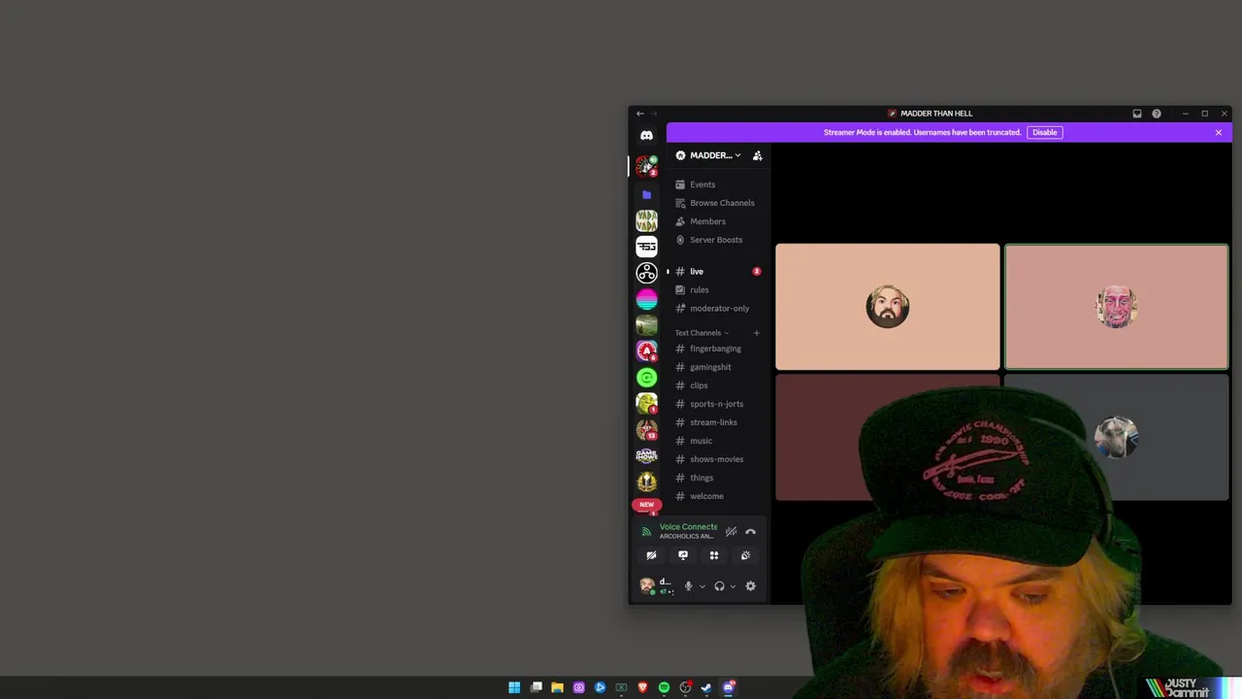Open the white 753 logo server

pos(646,247)
